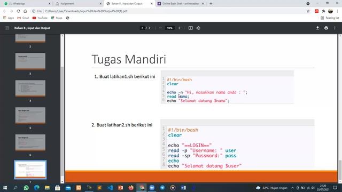The image size is (342, 192).
Task: Zoom in the PDF with plus button
Action: click(x=180, y=28)
